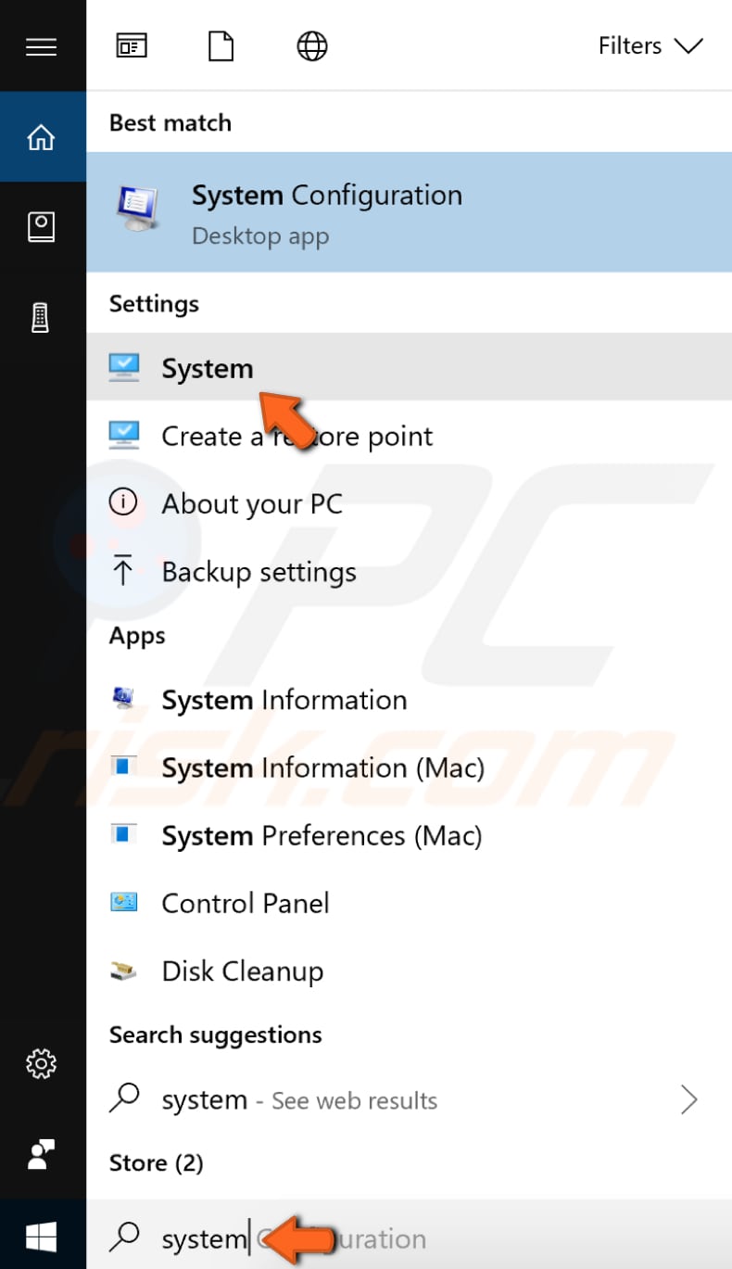Open Backup settings

click(x=259, y=572)
